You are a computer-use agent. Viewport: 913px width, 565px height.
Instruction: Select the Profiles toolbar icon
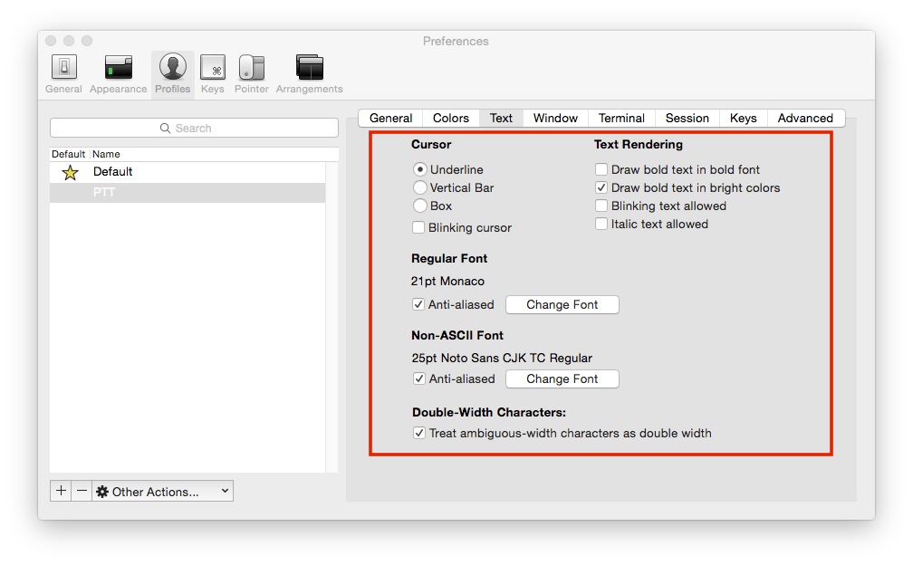pyautogui.click(x=172, y=68)
